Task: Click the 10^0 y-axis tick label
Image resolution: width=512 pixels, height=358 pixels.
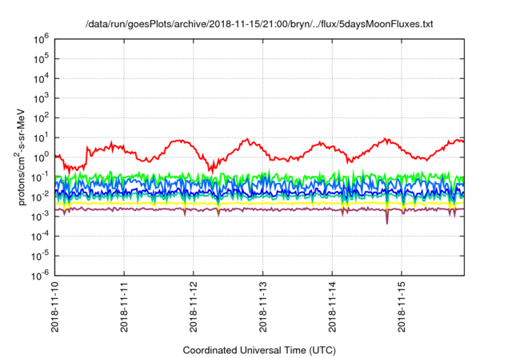Action: [41, 157]
